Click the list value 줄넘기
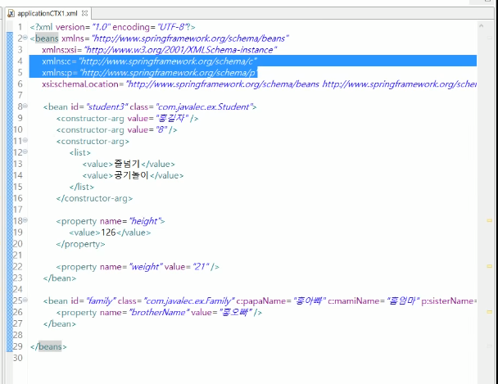The image size is (498, 384). pos(127,164)
